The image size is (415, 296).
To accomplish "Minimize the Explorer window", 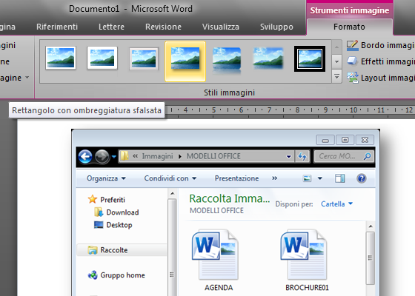I will click(x=325, y=140).
